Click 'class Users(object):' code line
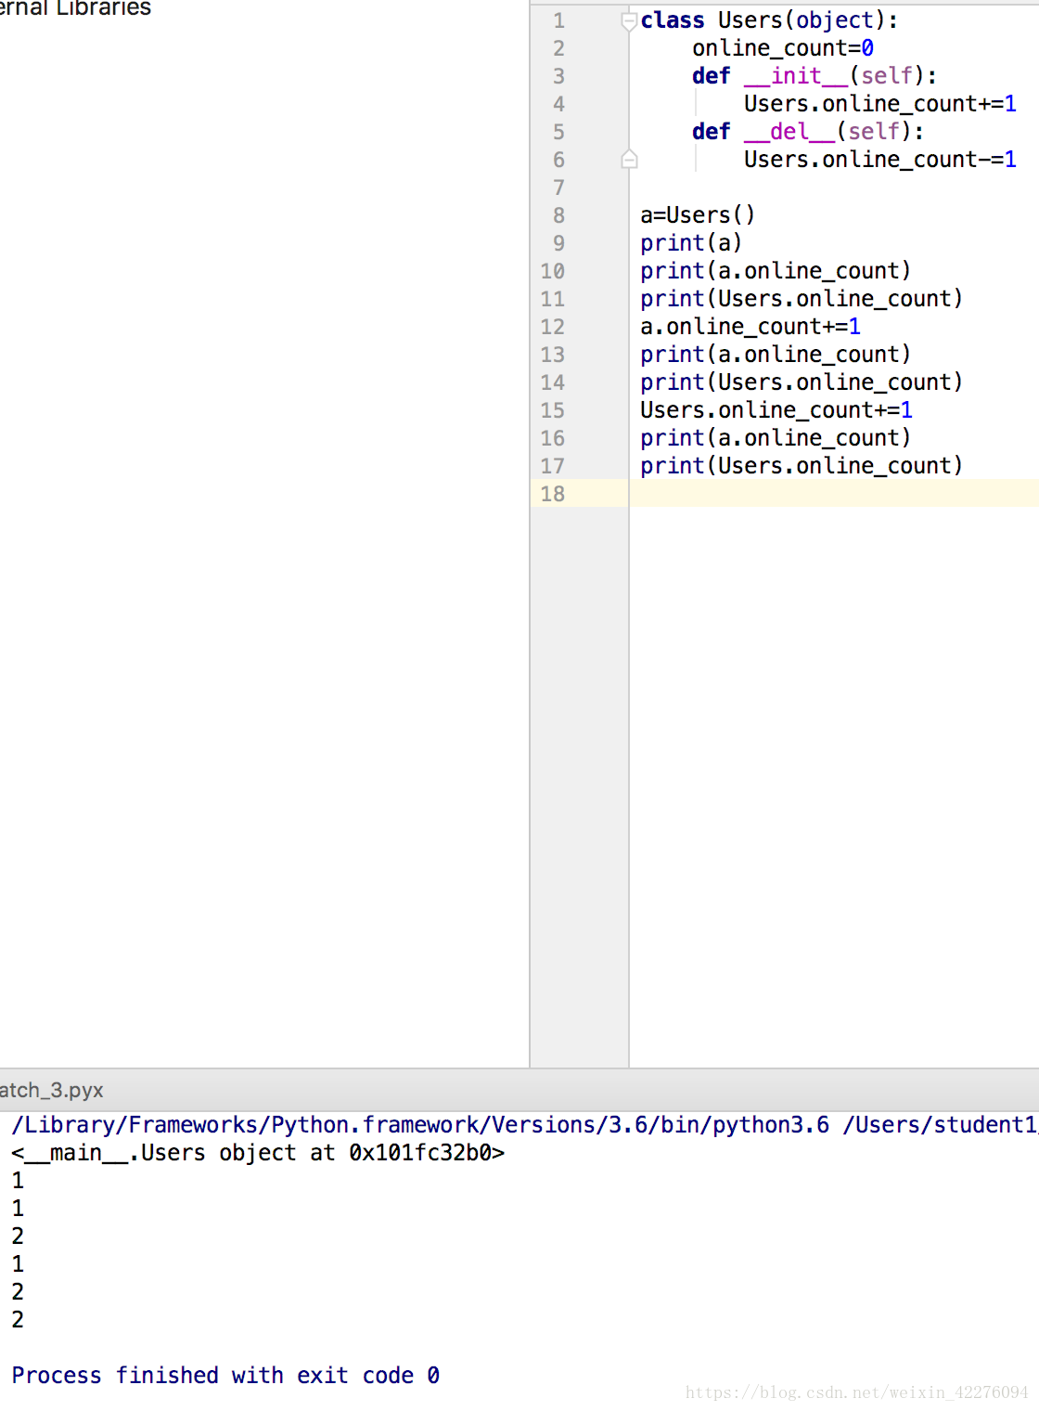Screen dimensions: 1039x1411 tap(769, 20)
